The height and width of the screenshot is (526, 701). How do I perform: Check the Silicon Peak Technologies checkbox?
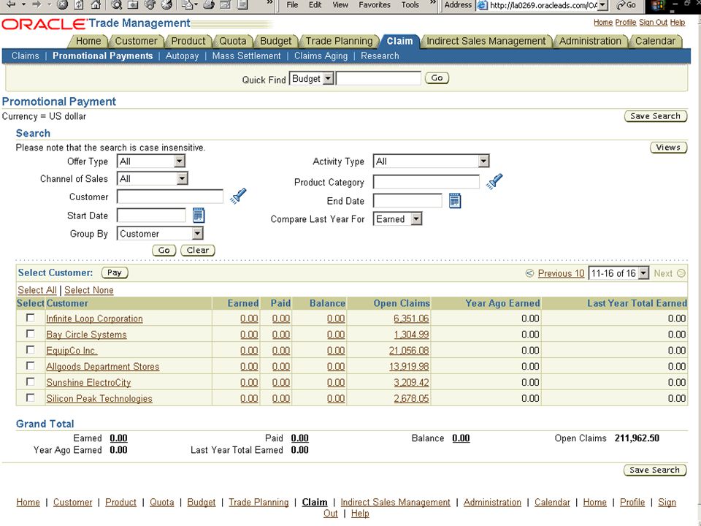tap(31, 397)
